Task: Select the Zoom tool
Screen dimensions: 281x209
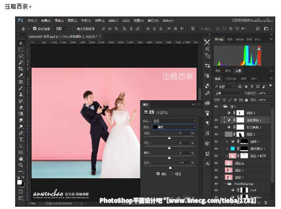Action: (x=21, y=165)
